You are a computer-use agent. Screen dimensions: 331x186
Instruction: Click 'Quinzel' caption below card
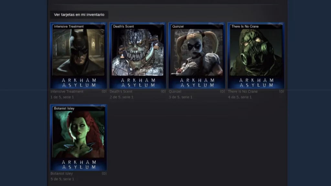coord(175,91)
